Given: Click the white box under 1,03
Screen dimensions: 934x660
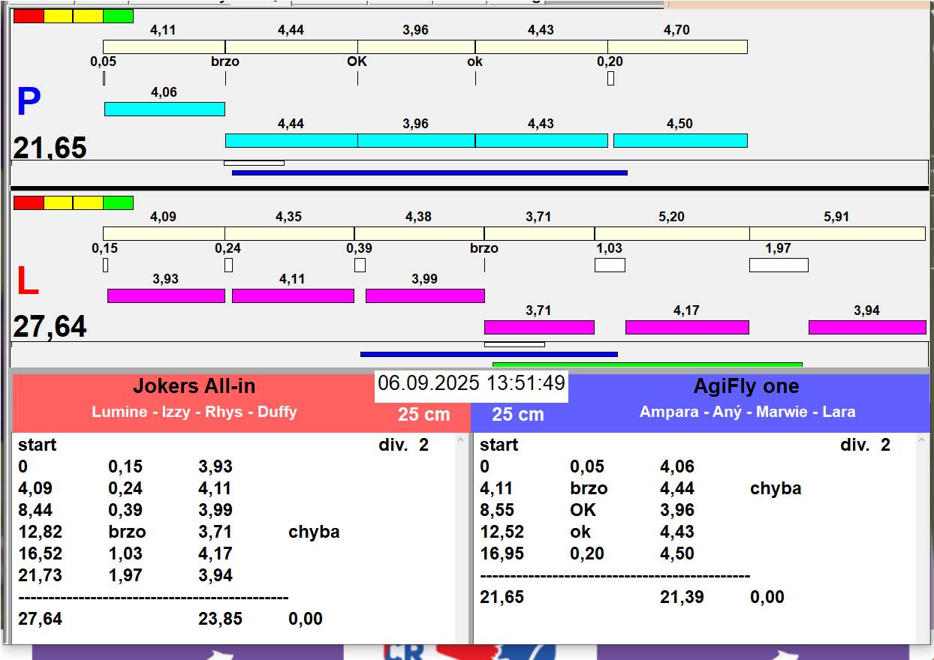Looking at the screenshot, I should tap(610, 265).
